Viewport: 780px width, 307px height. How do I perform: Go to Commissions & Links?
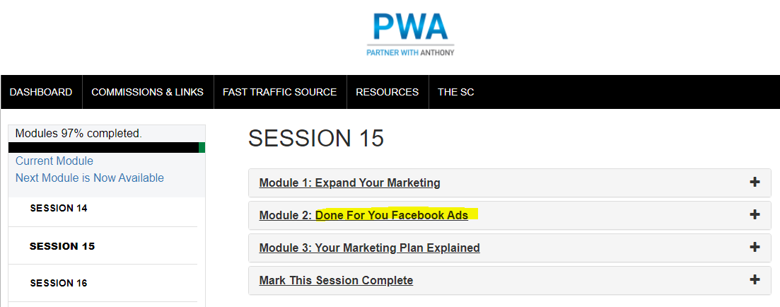click(148, 92)
